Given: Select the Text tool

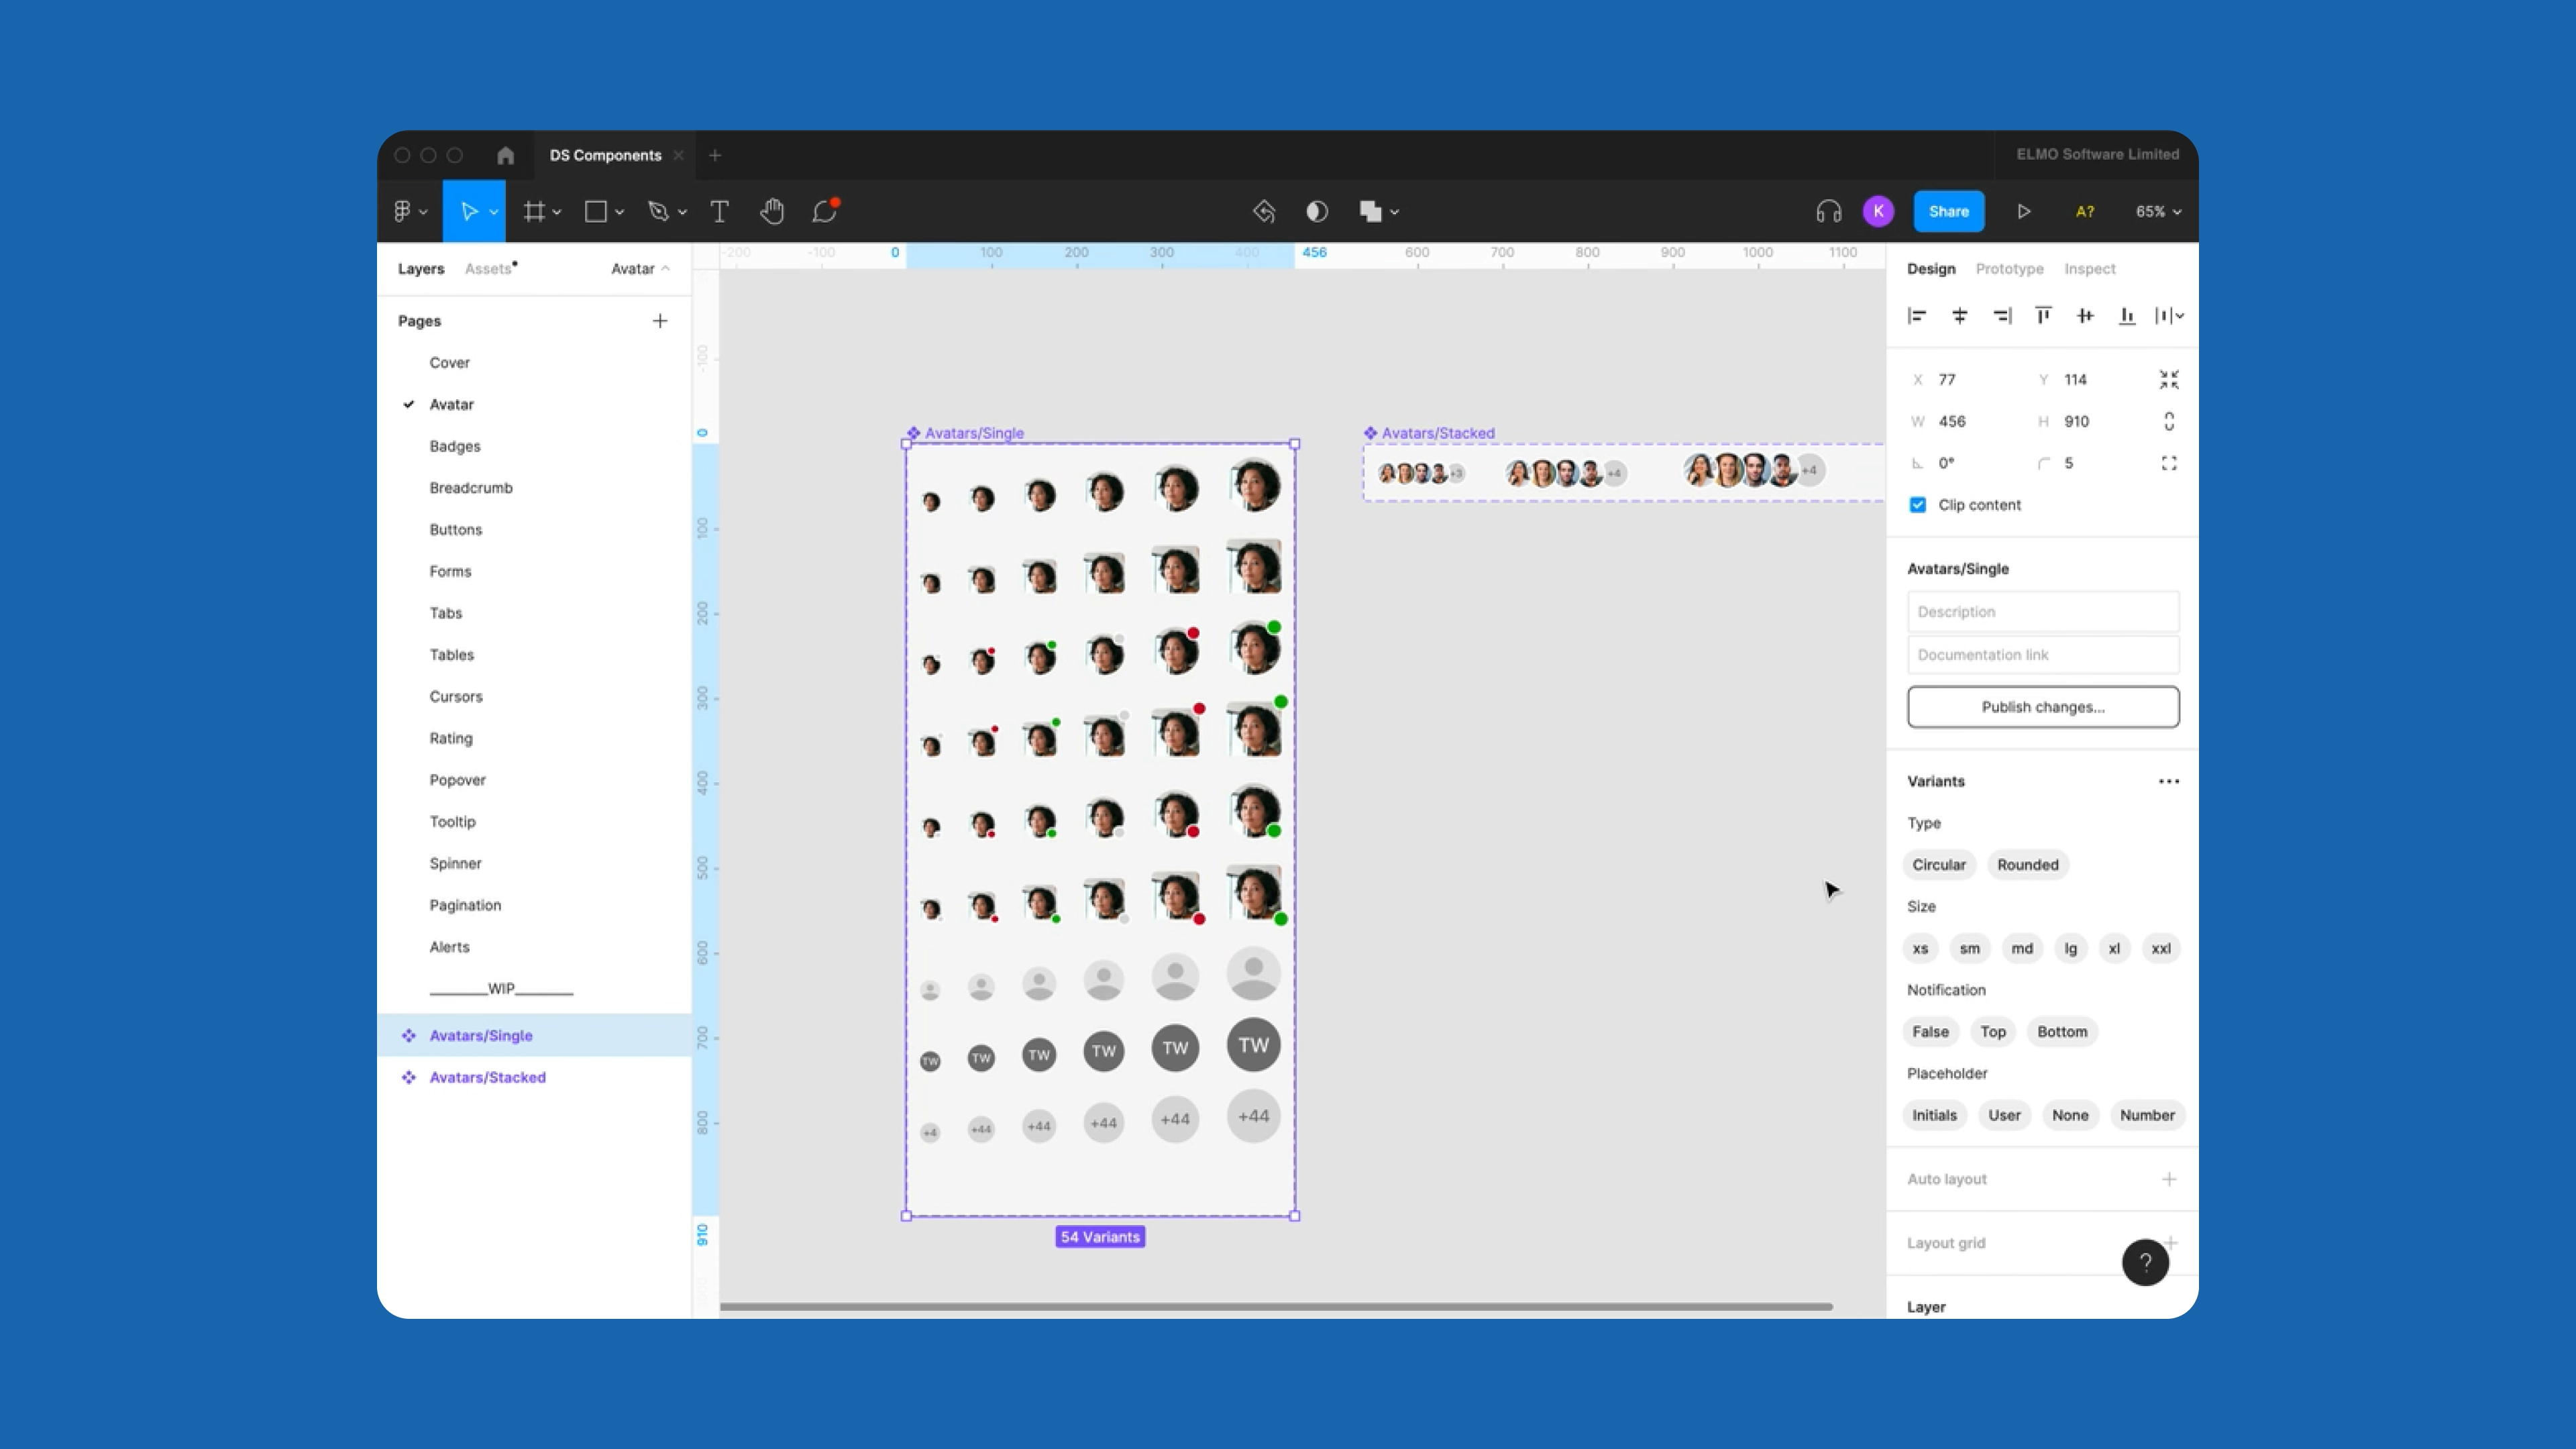Looking at the screenshot, I should (719, 211).
